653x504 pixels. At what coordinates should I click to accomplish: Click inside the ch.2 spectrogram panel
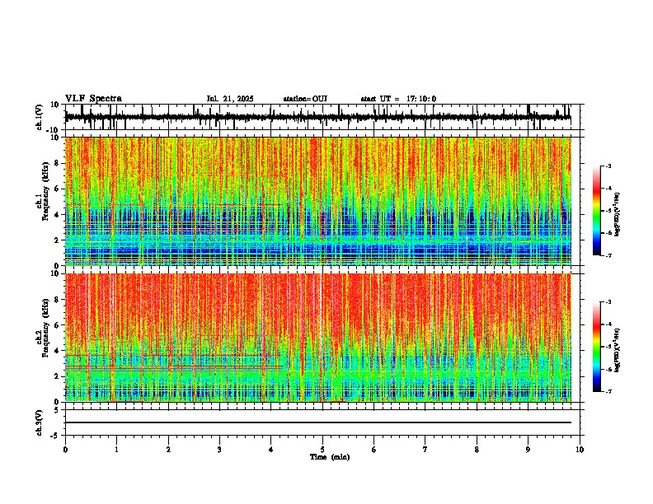point(317,338)
